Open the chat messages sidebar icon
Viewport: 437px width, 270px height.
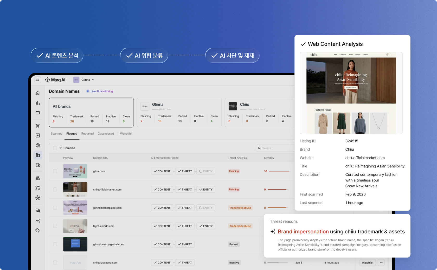click(x=38, y=211)
